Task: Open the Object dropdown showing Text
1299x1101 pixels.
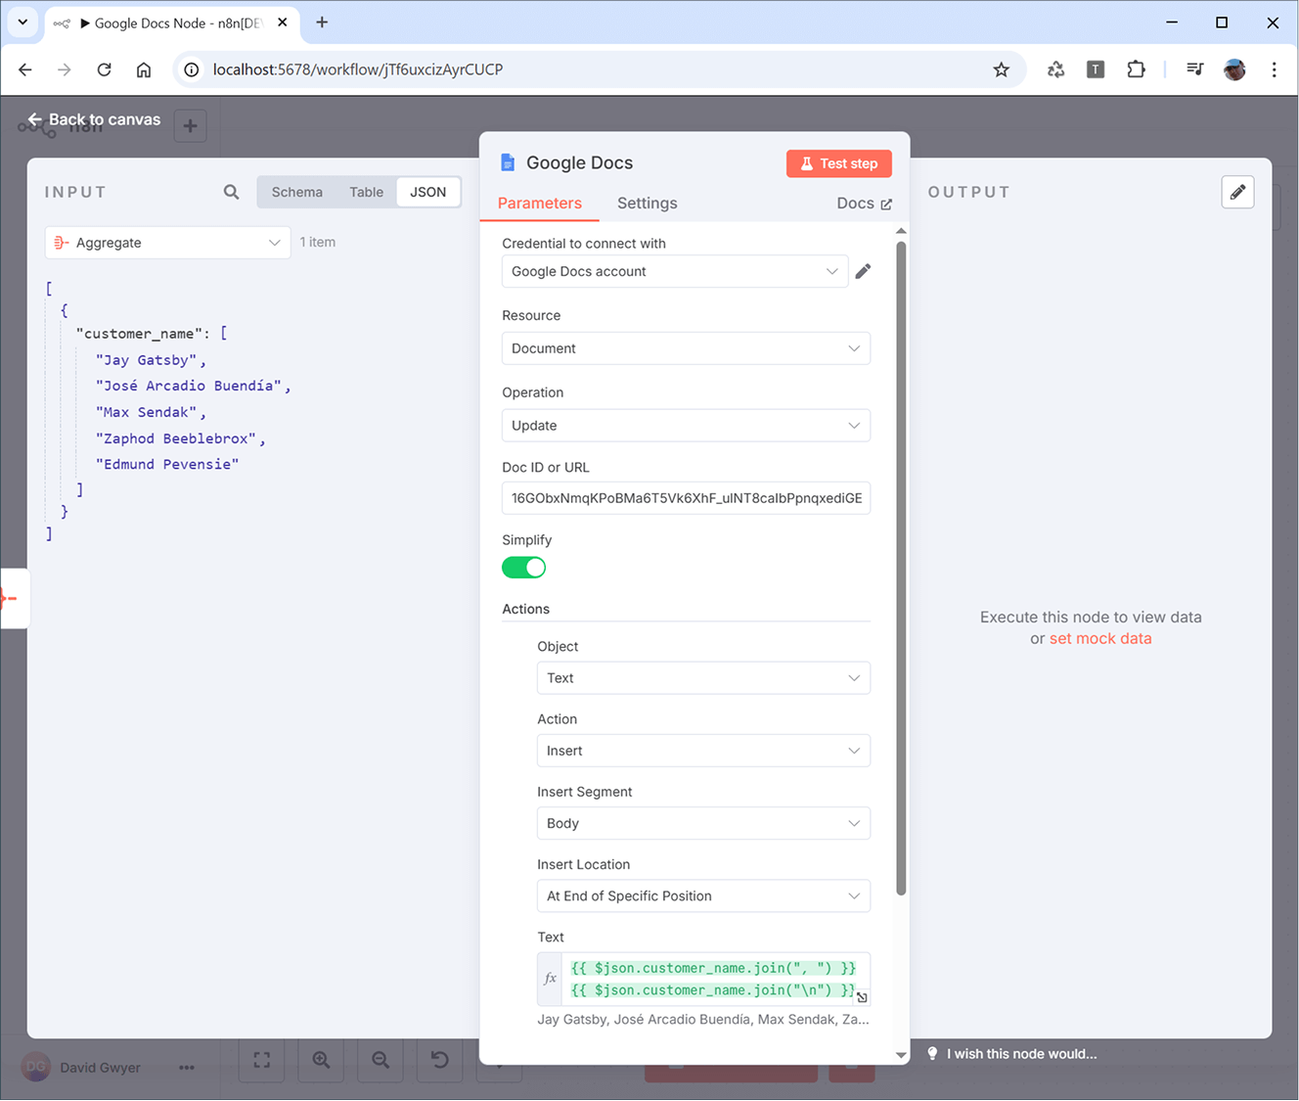Action: [703, 678]
